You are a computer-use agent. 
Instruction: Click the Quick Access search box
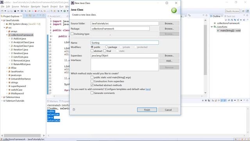coord(232,11)
